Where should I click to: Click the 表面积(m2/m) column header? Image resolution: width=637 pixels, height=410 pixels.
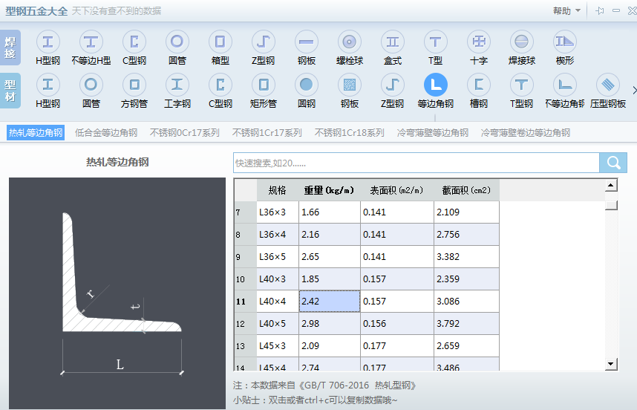pos(397,190)
